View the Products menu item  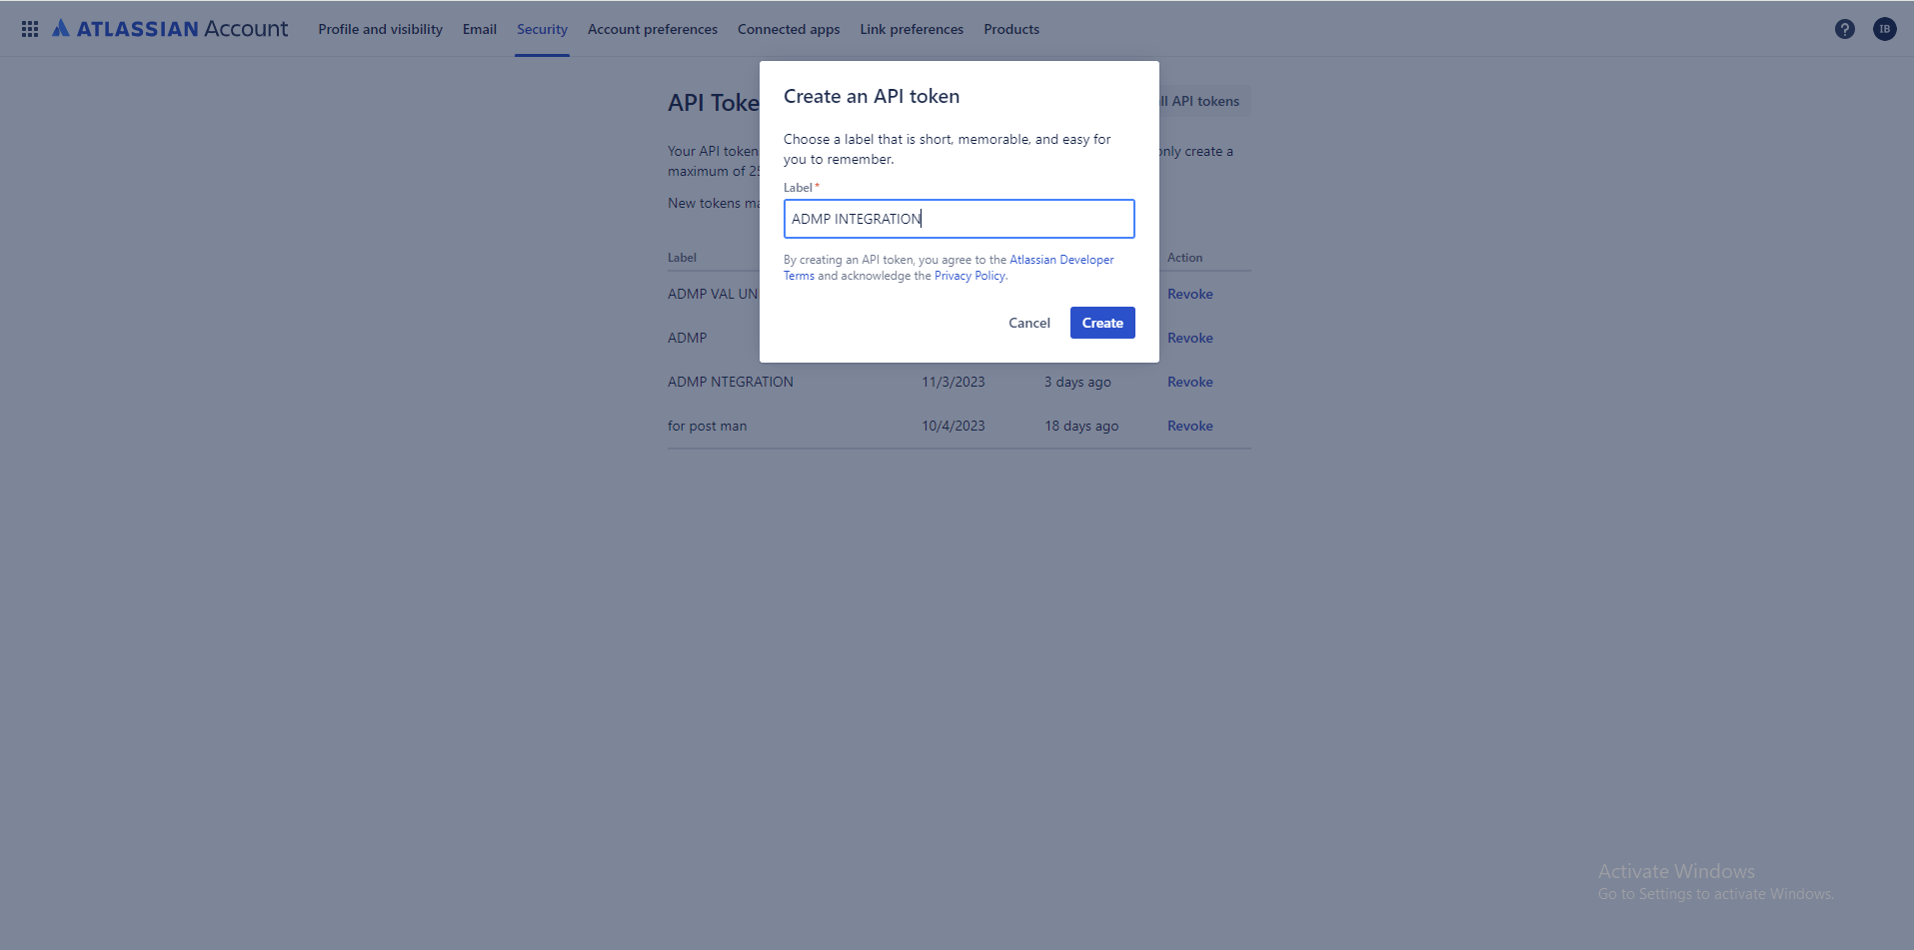pos(1011,29)
